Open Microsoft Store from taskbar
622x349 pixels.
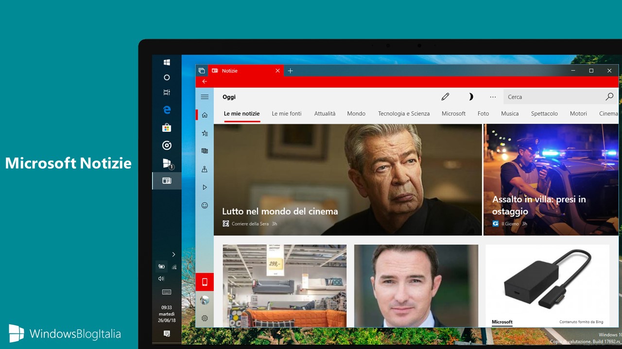click(x=167, y=127)
